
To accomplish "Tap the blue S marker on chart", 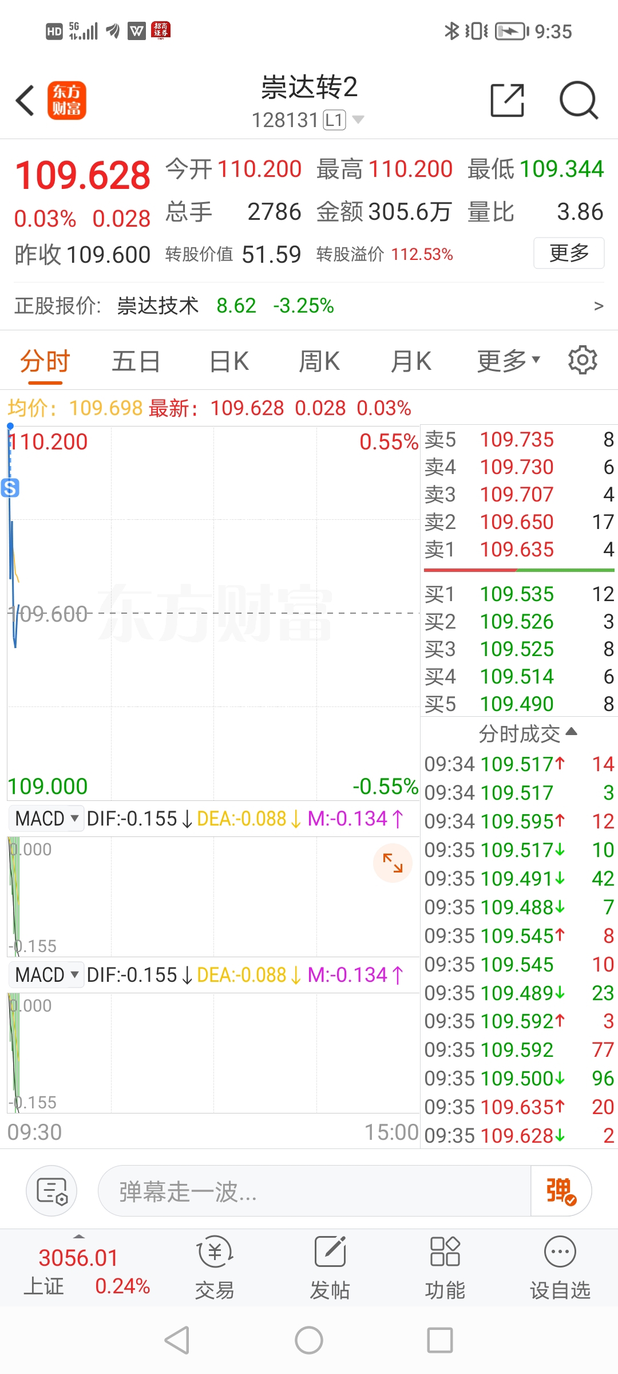I will (10, 488).
